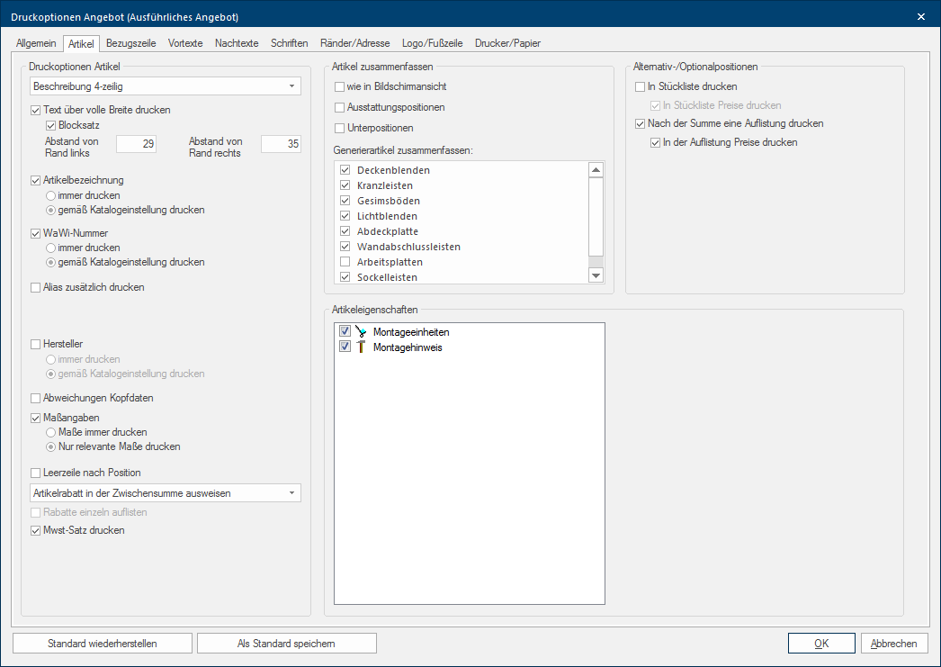The height and width of the screenshot is (667, 941).
Task: Enable Ausstattungspositionen checkbox
Action: pos(340,107)
